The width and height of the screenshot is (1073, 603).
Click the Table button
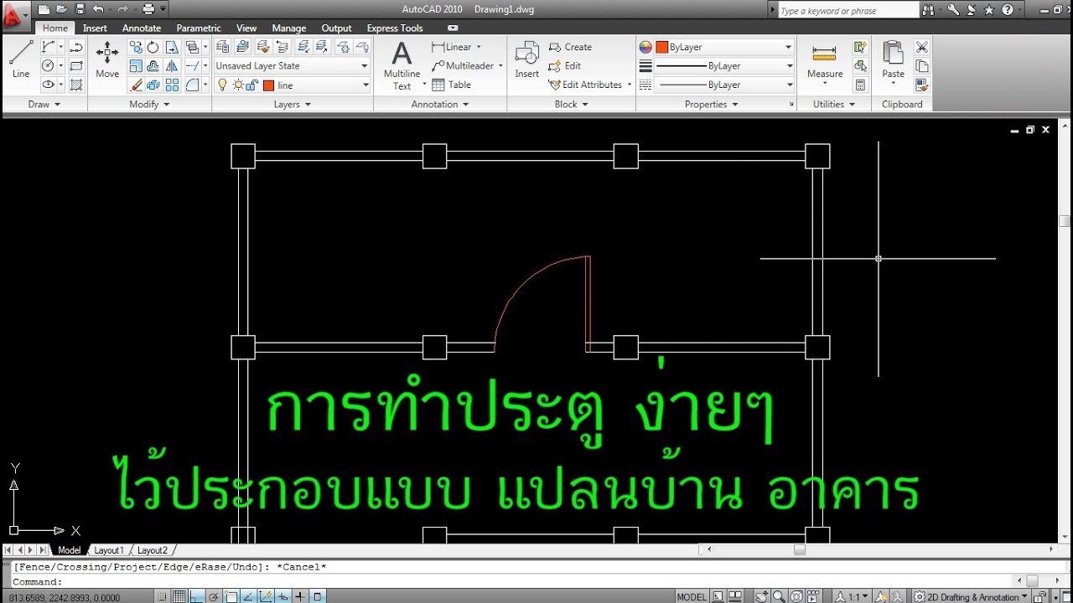coord(452,85)
